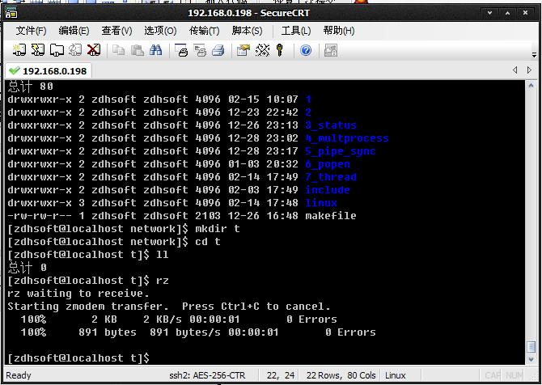Open the 文件(F) menu
This screenshot has width=542, height=385.
coord(31,31)
